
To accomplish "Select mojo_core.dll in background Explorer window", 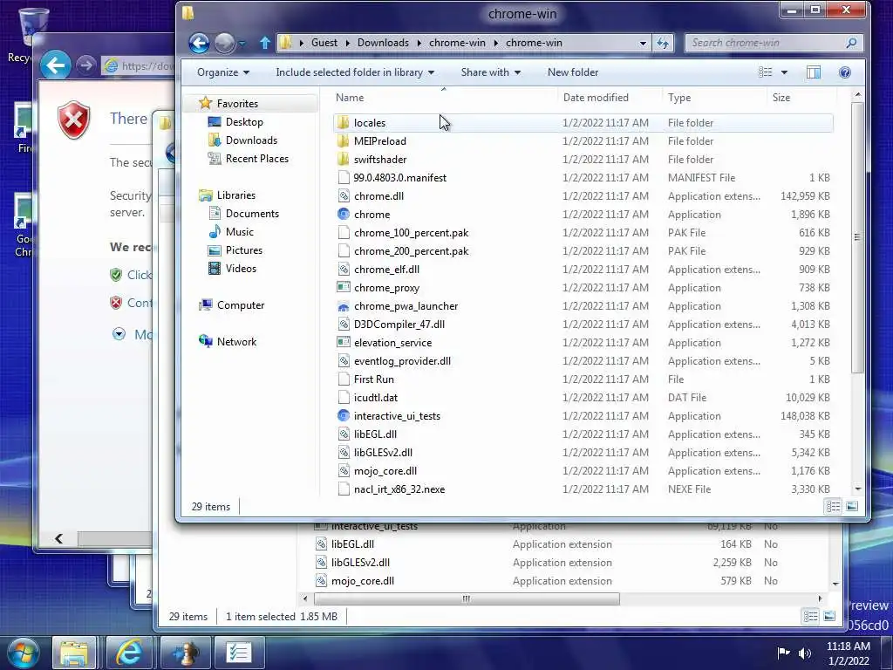I will tap(362, 581).
